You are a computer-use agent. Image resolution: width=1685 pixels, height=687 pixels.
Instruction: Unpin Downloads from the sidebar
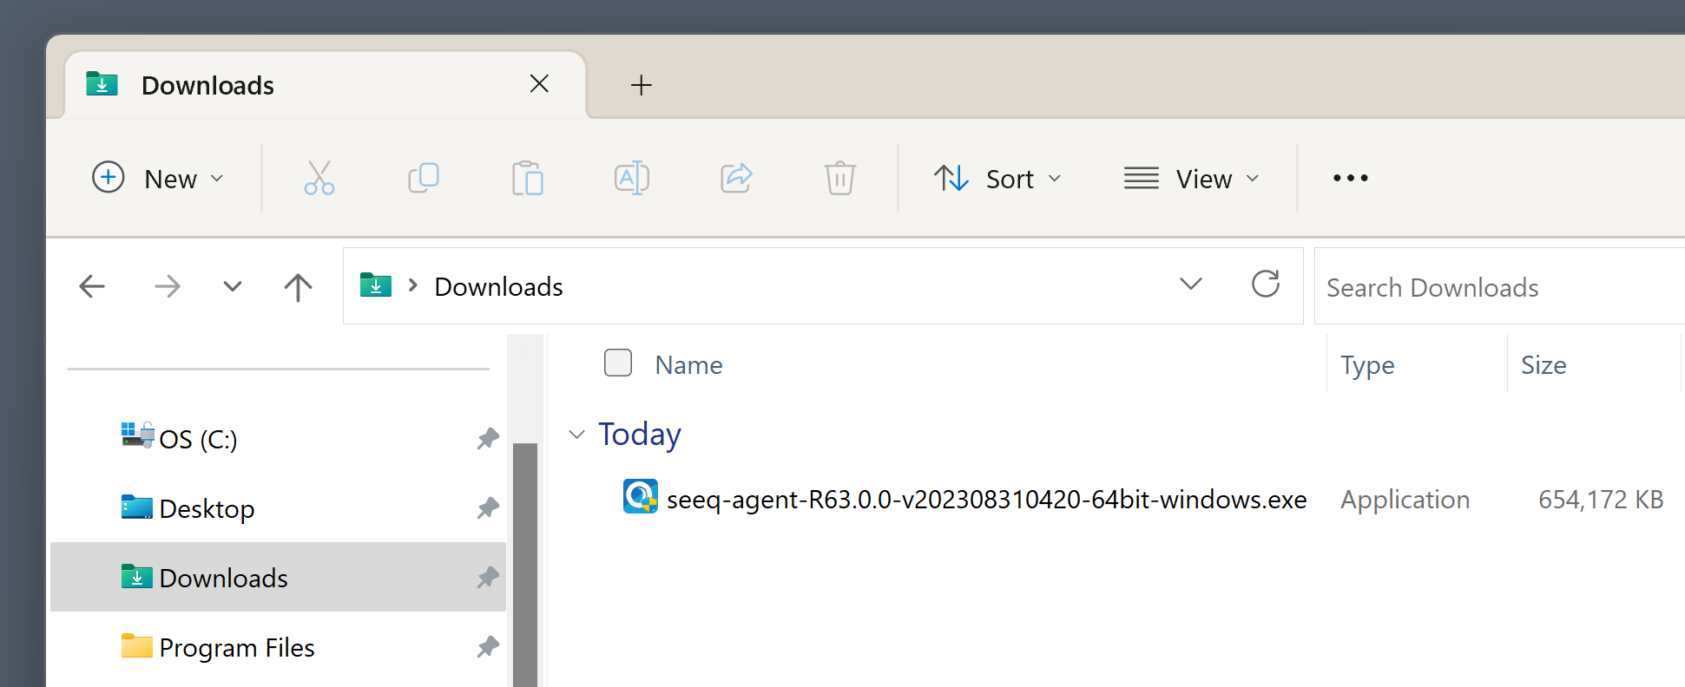(488, 577)
